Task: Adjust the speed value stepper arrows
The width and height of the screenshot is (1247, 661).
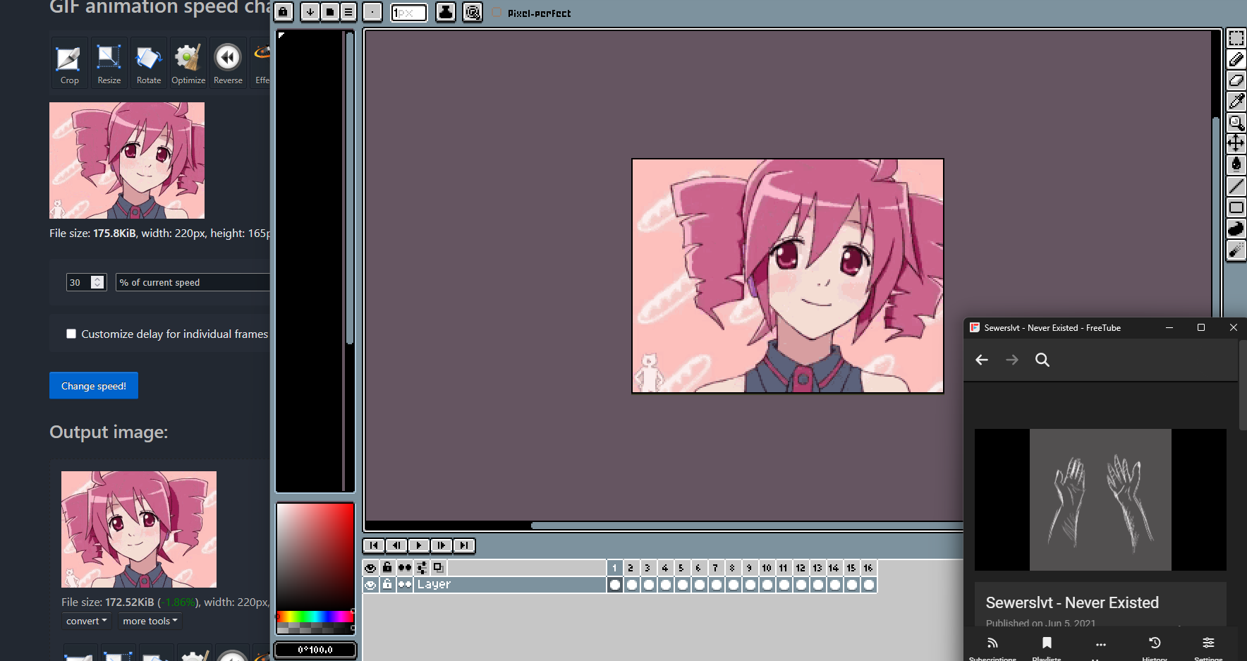Action: click(x=98, y=282)
